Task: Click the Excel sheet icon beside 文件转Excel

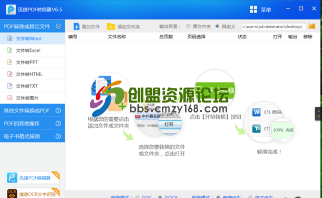Action: (10, 50)
